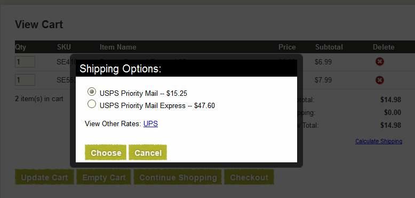The width and height of the screenshot is (415, 198).
Task: Delete the $6.99 item with red X
Action: [380, 62]
